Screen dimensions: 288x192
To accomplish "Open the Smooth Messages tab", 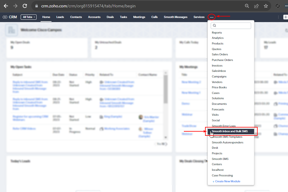I will tap(176, 17).
